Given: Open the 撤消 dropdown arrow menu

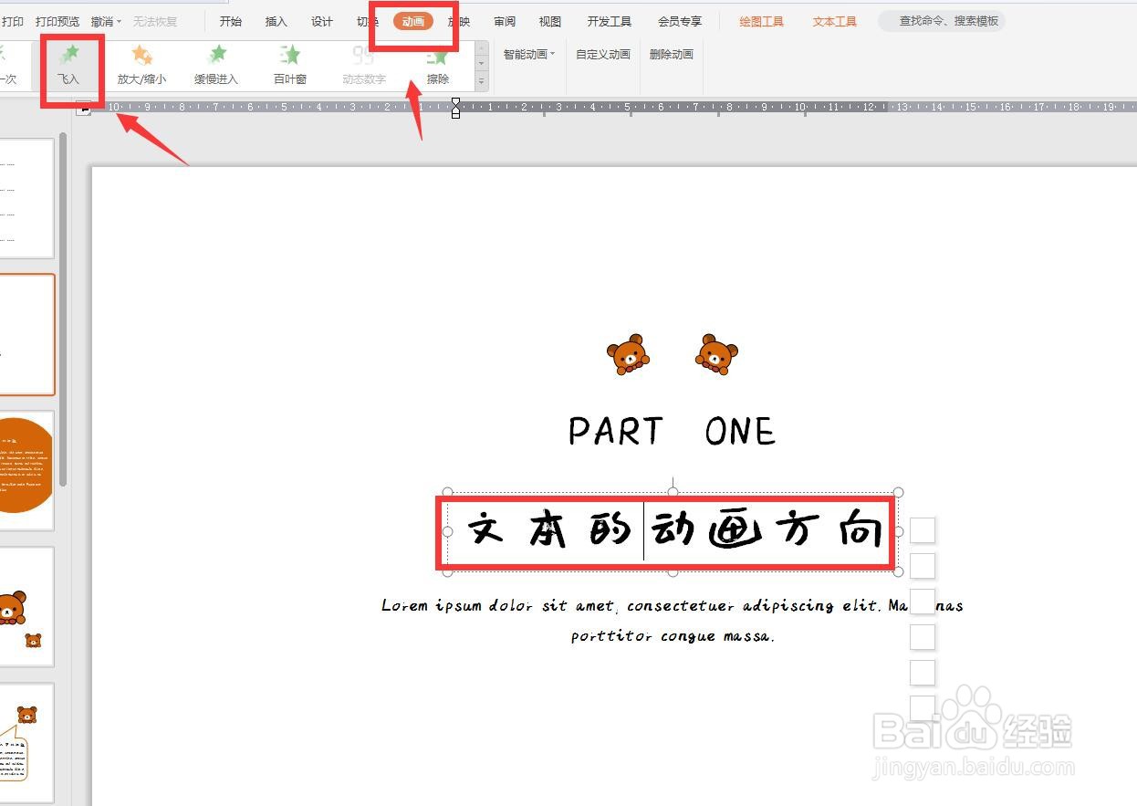Looking at the screenshot, I should [x=120, y=20].
